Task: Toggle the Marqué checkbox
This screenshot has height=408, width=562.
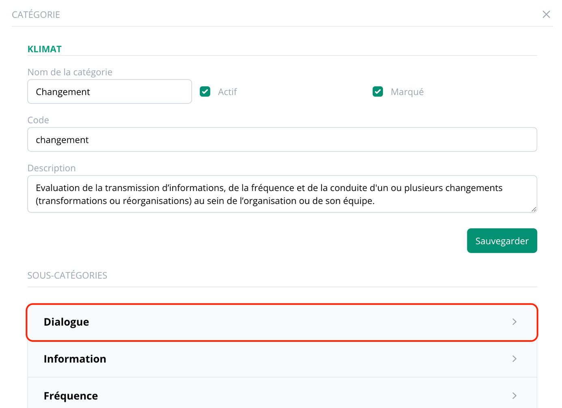Action: [378, 92]
